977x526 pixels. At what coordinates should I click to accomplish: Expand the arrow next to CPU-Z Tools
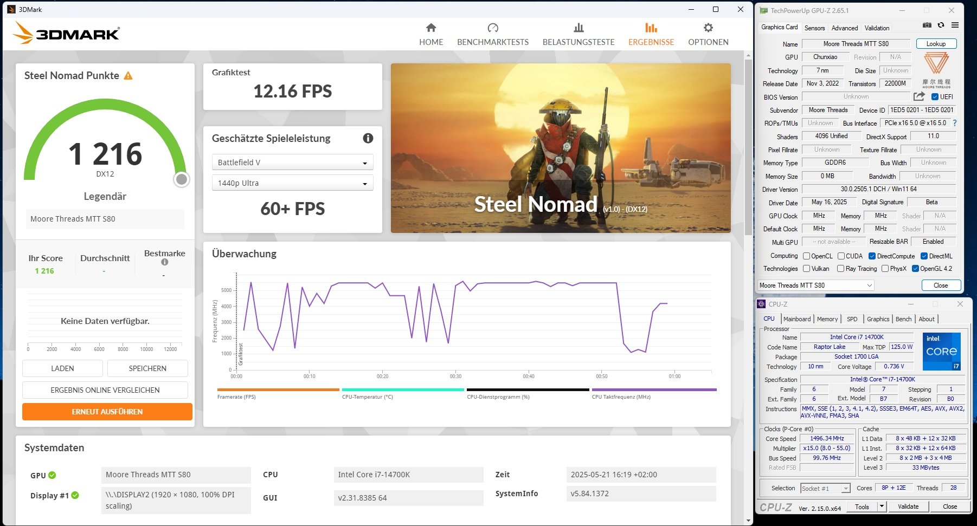click(882, 506)
